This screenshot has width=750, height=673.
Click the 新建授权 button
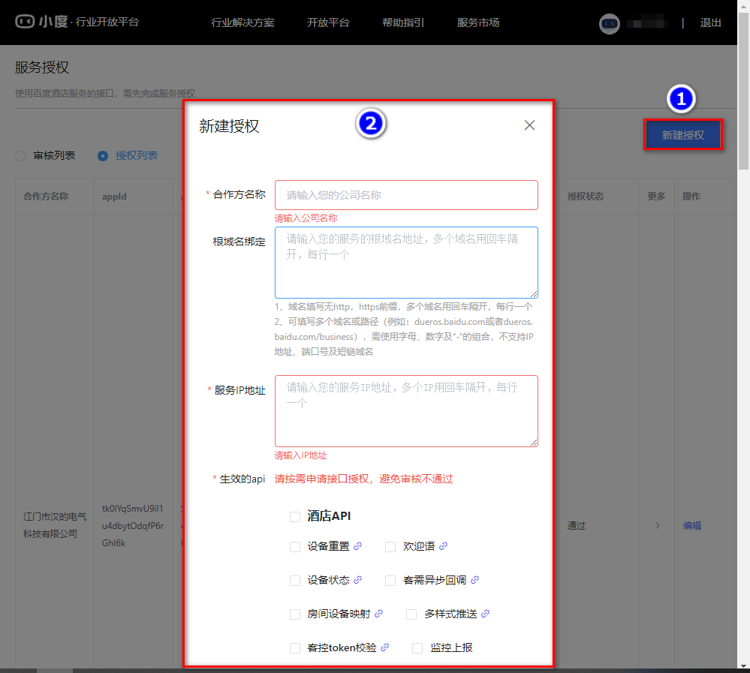683,135
